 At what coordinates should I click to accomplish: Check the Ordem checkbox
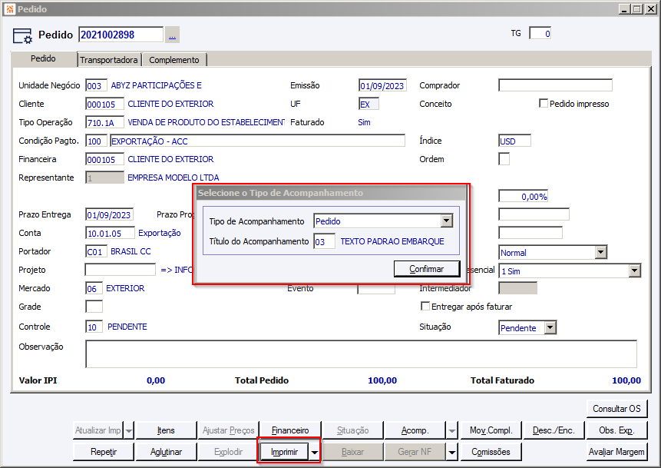504,159
